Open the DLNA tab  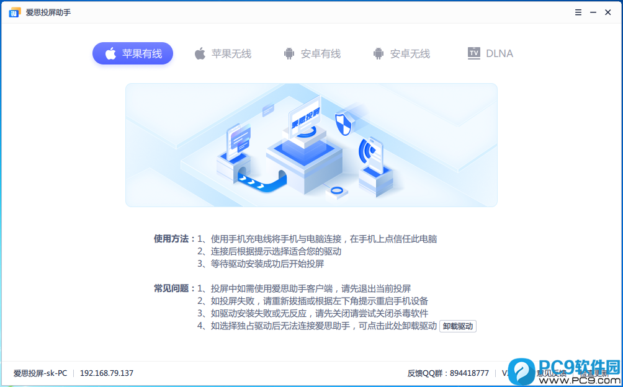tap(490, 53)
